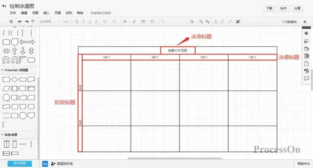Toggle italic formatting (I)

83,22
